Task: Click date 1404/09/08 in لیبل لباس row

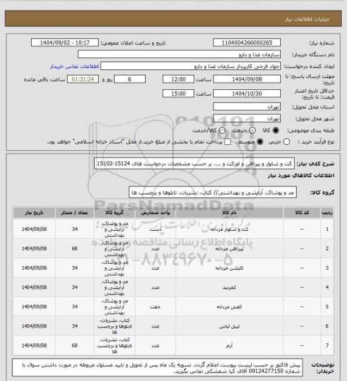Action: pyautogui.click(x=34, y=326)
